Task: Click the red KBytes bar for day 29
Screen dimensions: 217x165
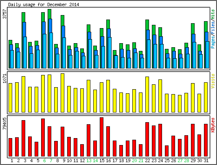Action: 193,140
